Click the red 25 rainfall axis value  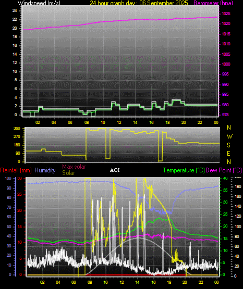tap(20, 195)
